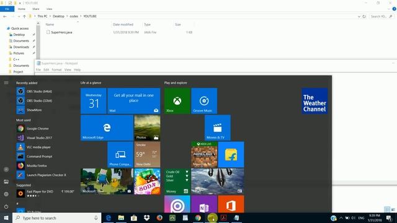Open suggested Fast Player for DVD app
397x223 pixels.
click(45, 193)
